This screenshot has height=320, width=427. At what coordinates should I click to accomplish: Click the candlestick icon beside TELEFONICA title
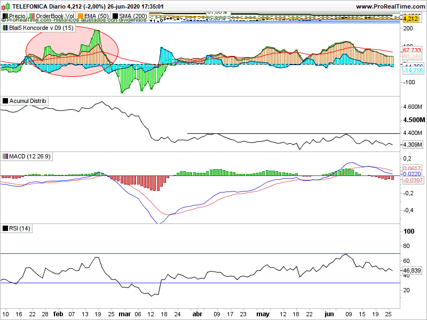point(6,6)
